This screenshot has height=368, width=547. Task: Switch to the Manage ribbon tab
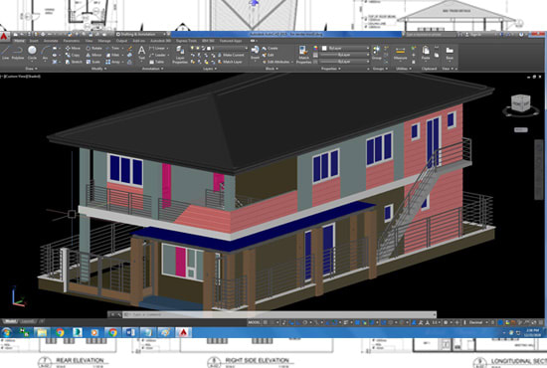(x=104, y=41)
